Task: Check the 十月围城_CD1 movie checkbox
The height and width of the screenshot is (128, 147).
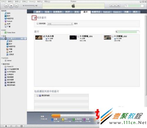Action: pos(78,36)
